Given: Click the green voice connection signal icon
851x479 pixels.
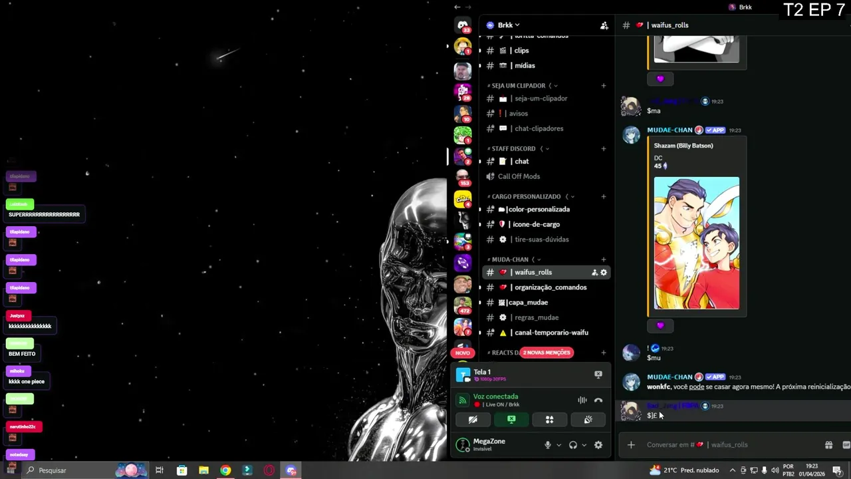Looking at the screenshot, I should point(463,400).
